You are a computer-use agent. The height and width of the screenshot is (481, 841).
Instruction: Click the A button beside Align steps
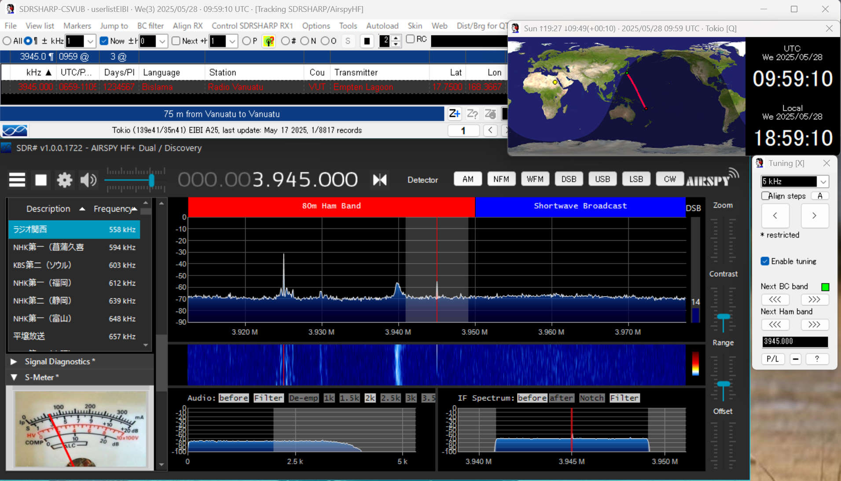pos(820,196)
